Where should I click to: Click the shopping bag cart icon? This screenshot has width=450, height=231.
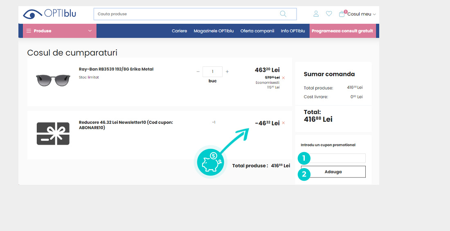342,14
